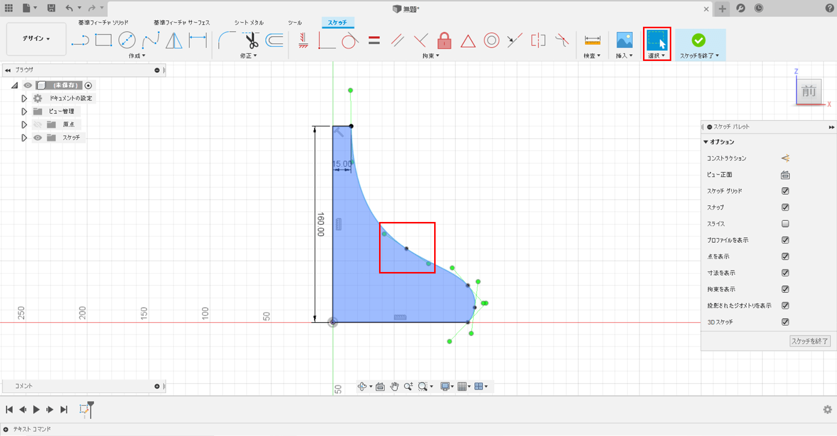837x436 pixels.
Task: Apply the Midpoint triangle constraint
Action: [468, 41]
